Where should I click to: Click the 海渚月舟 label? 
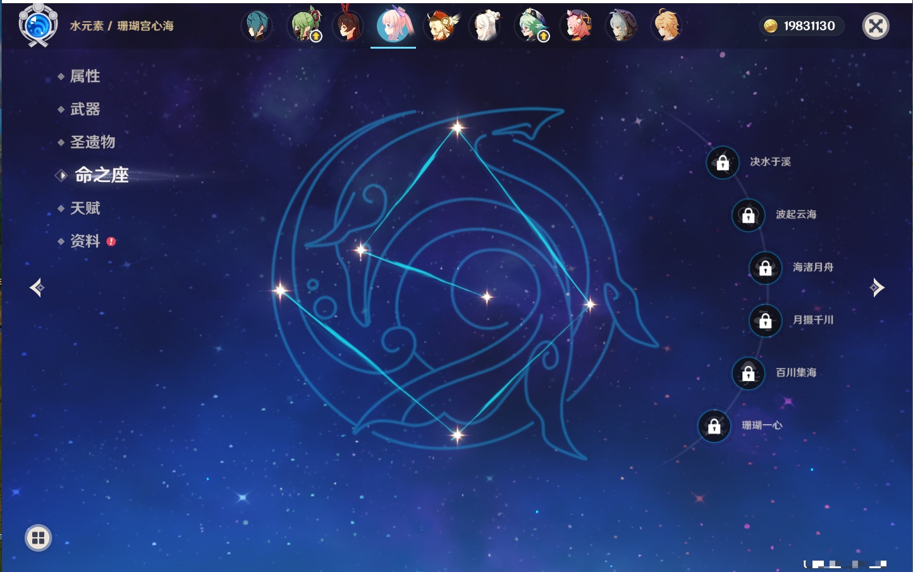pyautogui.click(x=813, y=267)
